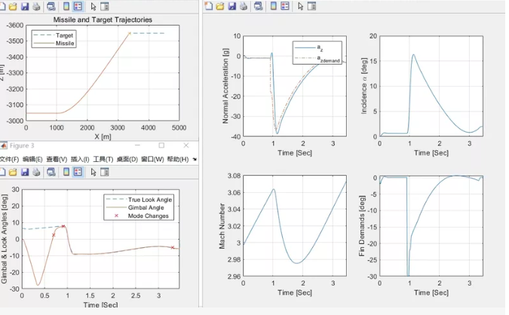Image resolution: width=509 pixels, height=315 pixels.
Task: Click the mode change marker near 3.3 seconds
Action: click(173, 247)
